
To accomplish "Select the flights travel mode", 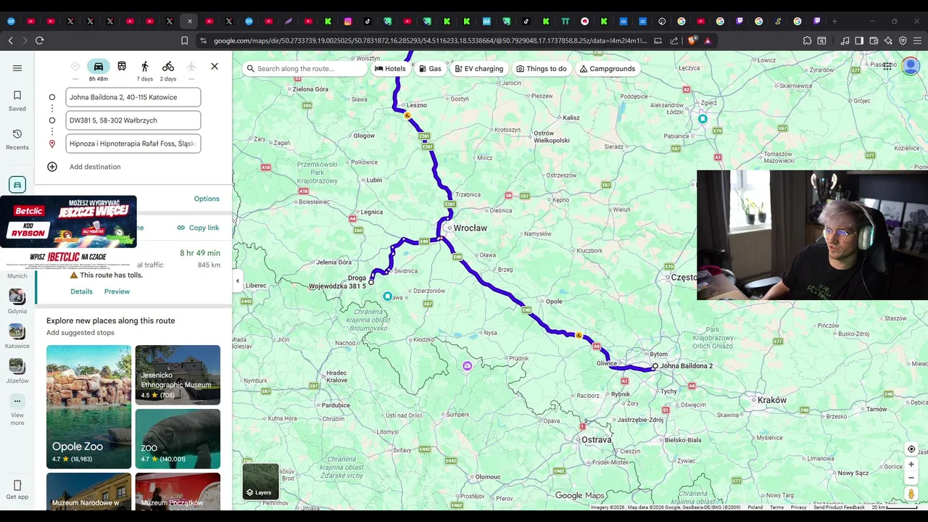I will tap(191, 67).
